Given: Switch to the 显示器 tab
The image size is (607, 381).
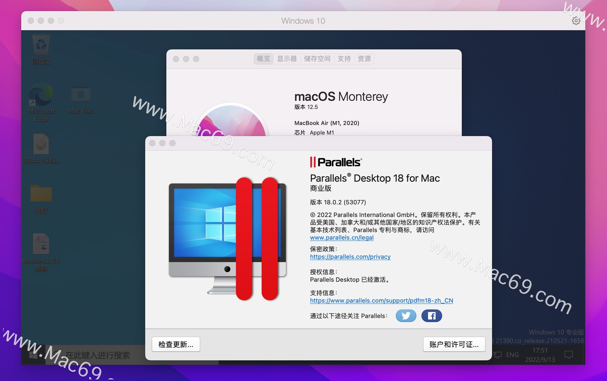Looking at the screenshot, I should point(287,59).
